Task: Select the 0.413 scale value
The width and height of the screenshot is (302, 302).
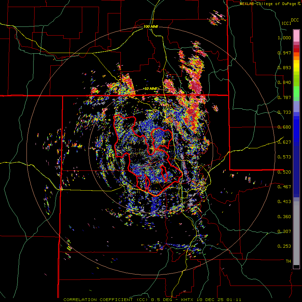Action: tap(284, 202)
